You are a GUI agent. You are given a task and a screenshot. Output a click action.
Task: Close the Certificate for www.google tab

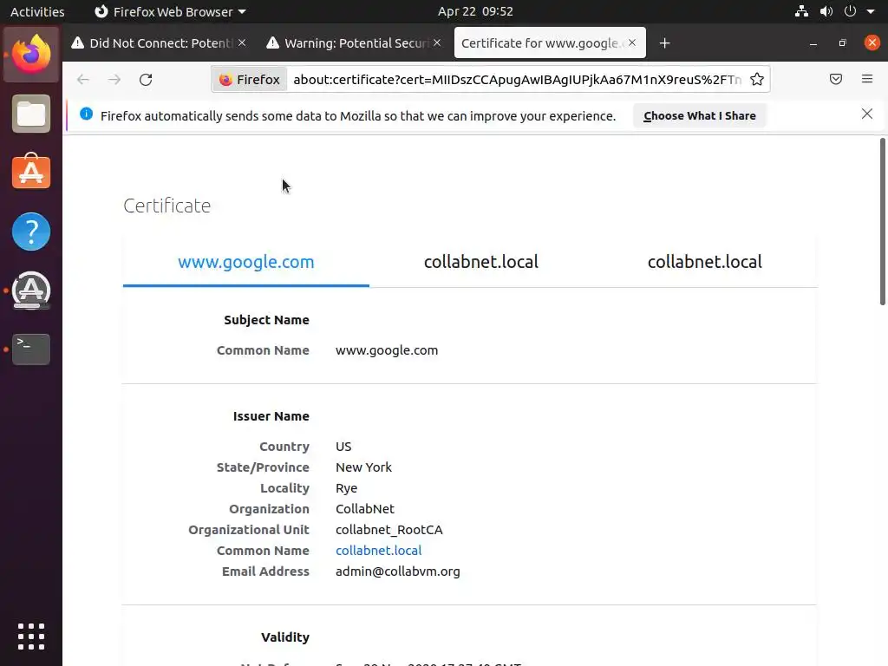632,43
